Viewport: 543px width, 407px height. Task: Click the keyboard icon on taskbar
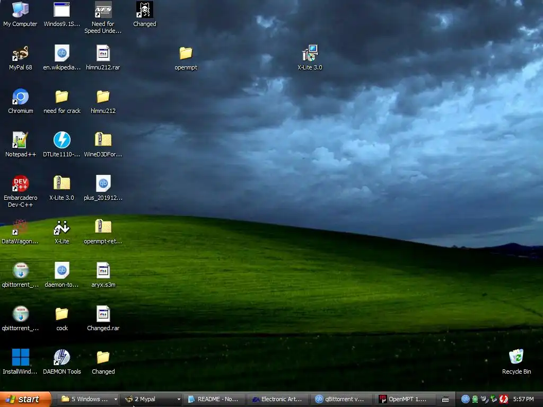(x=445, y=400)
